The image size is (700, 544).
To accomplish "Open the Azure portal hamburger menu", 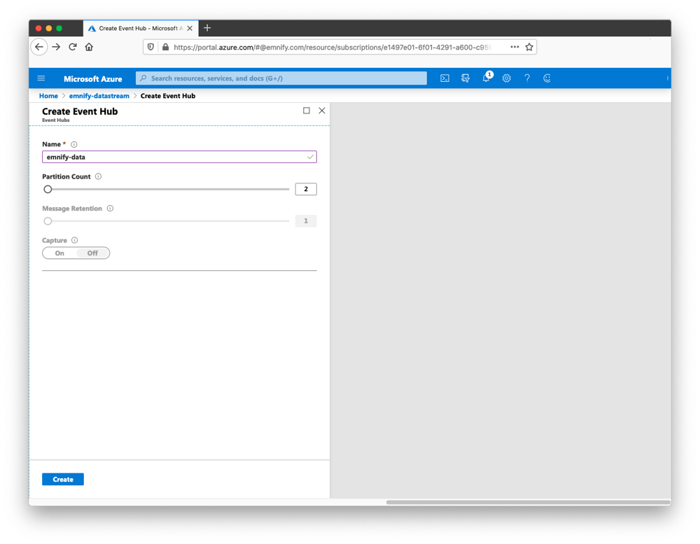I will coord(41,78).
